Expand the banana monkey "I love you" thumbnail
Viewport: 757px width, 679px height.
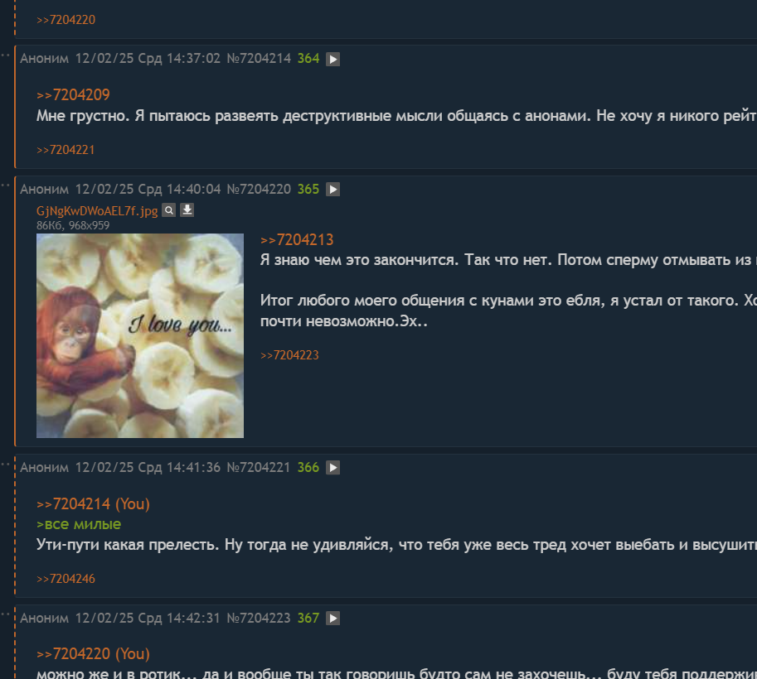tap(140, 335)
